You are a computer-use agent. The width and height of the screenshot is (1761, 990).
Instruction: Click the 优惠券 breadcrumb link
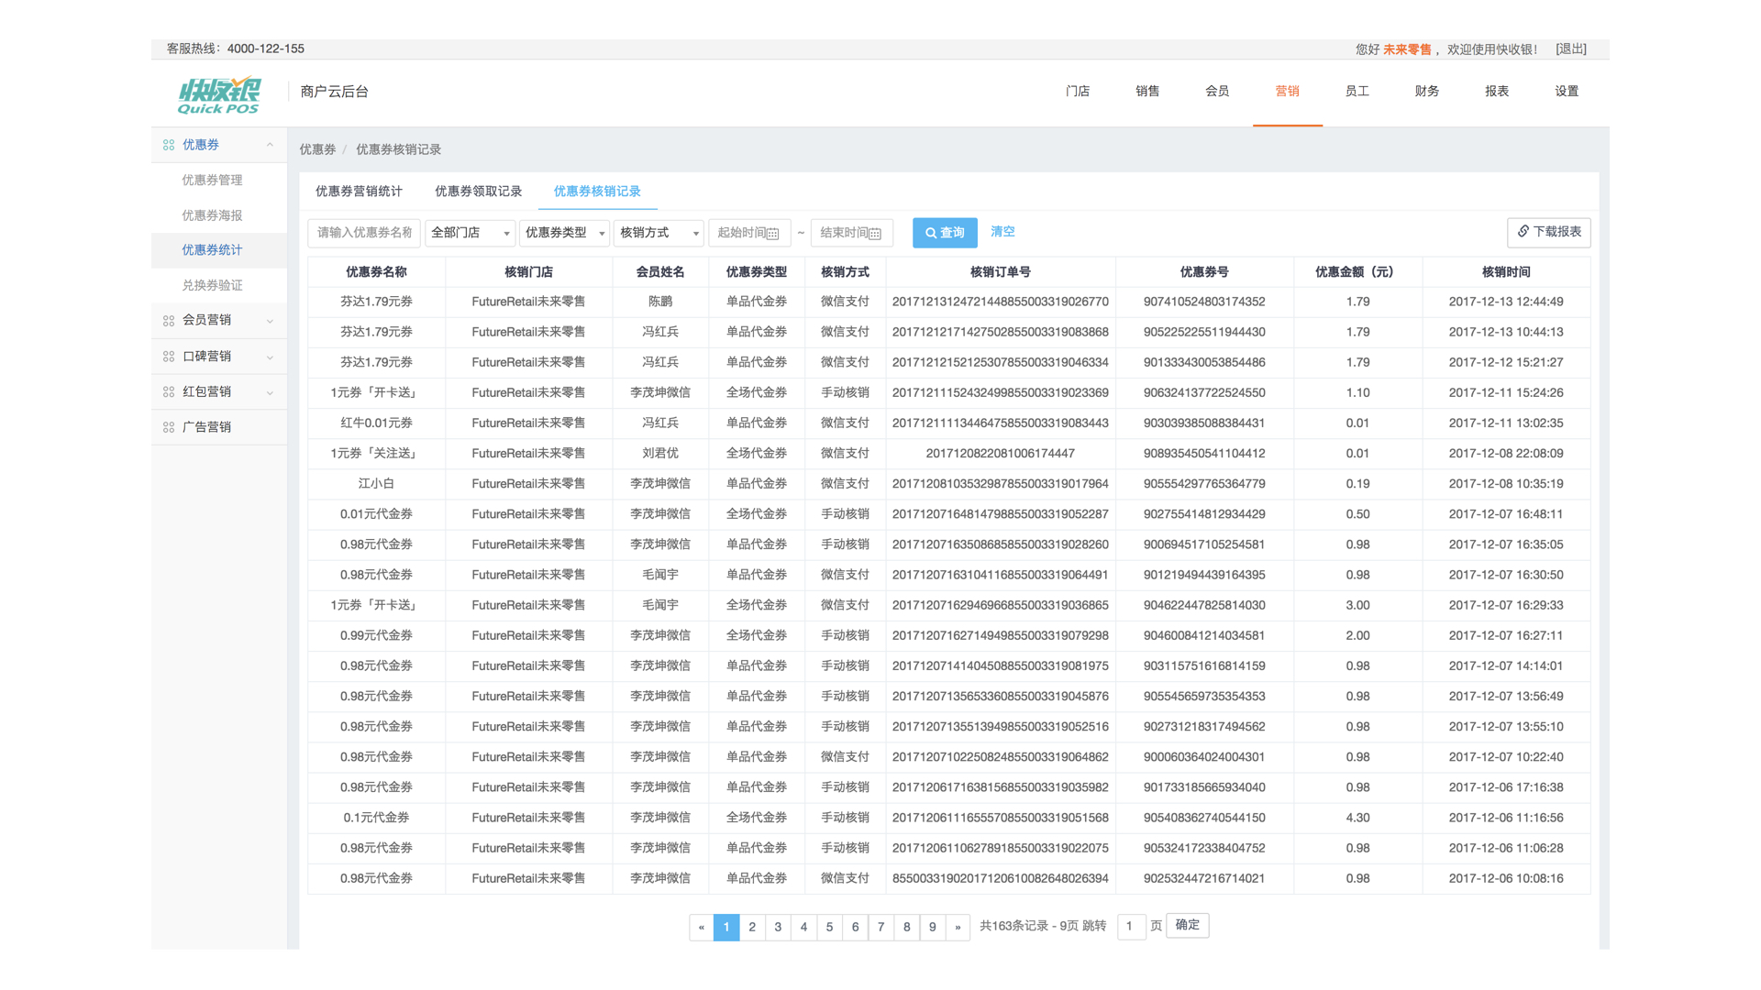(317, 149)
